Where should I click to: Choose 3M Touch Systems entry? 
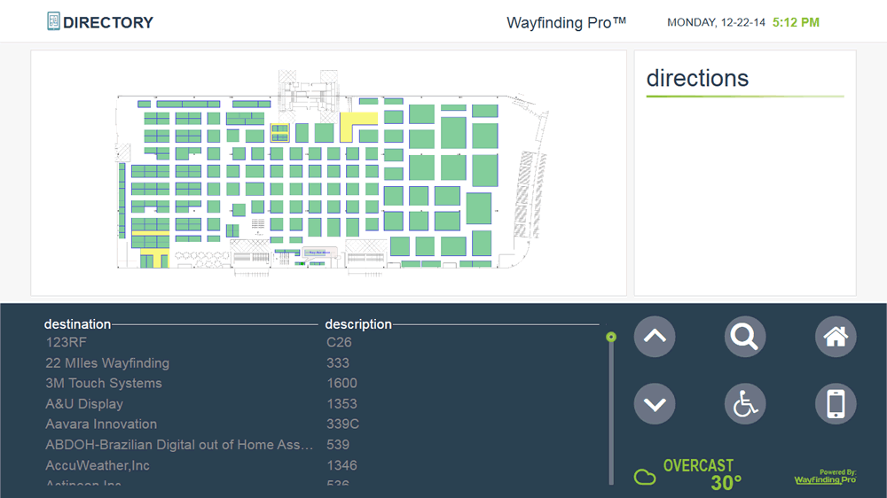coord(104,383)
